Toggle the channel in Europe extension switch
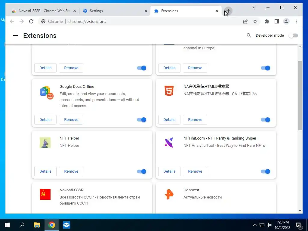The image size is (308, 231). pos(266,68)
